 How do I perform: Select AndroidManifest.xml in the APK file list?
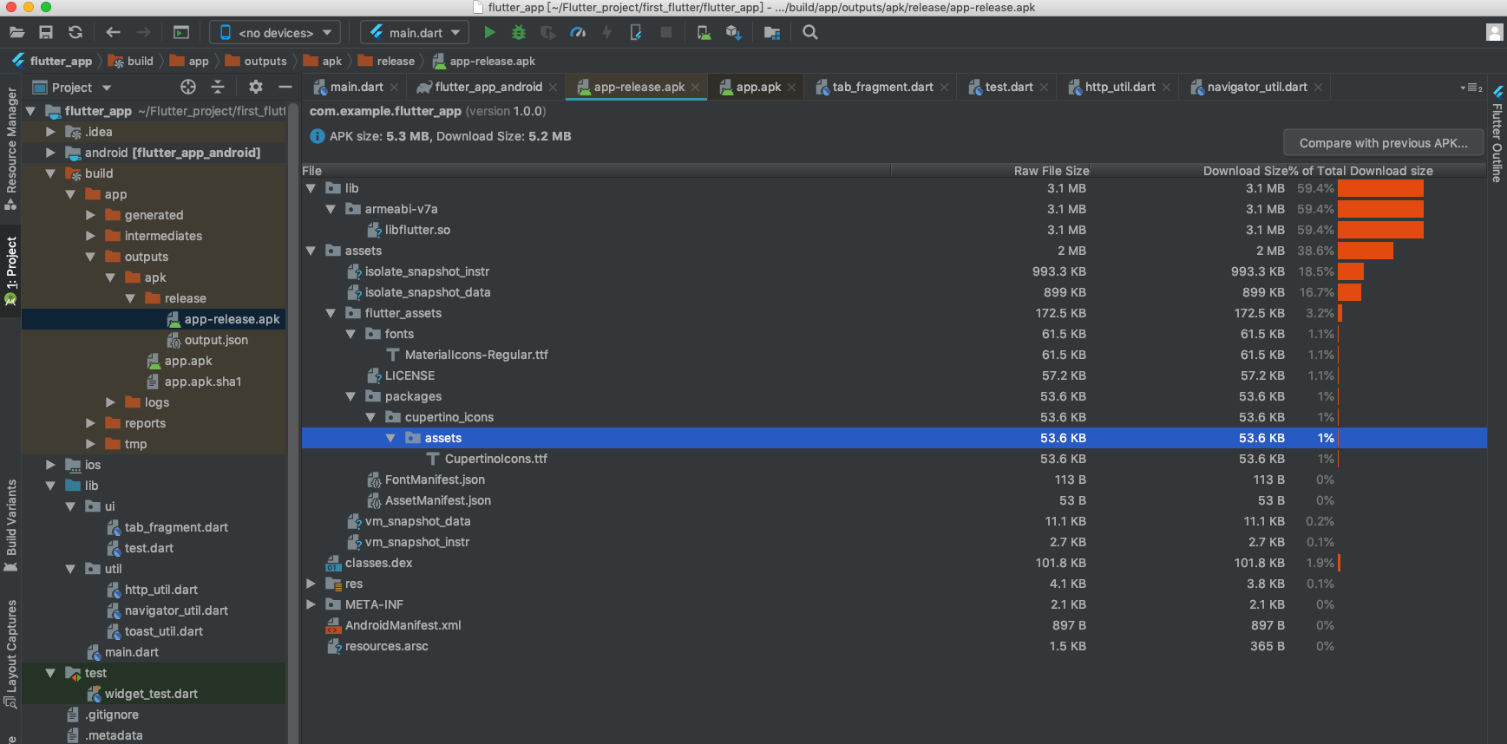tap(403, 625)
